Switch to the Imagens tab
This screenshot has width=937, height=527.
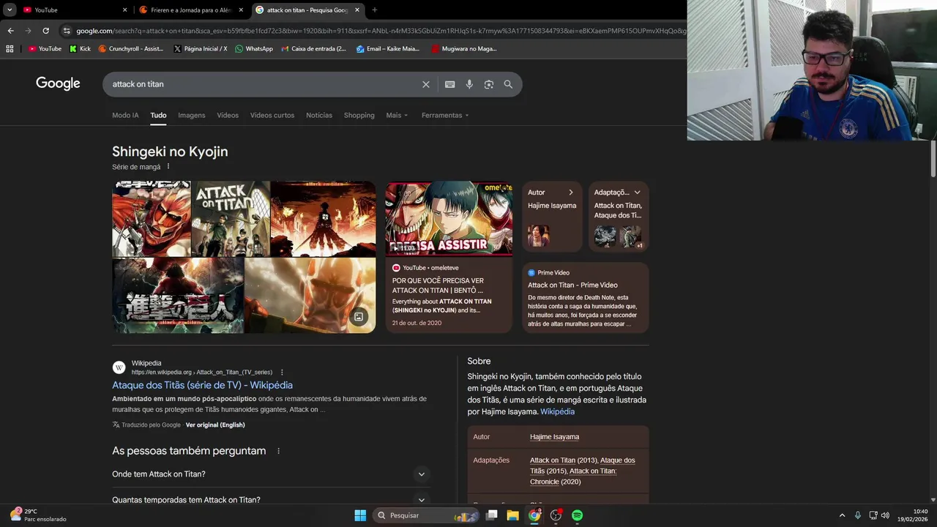pos(192,115)
